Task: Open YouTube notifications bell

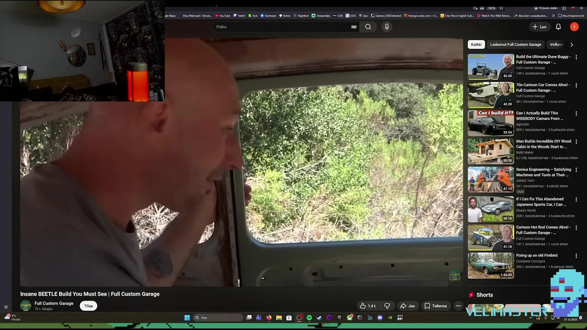Action: 558,27
